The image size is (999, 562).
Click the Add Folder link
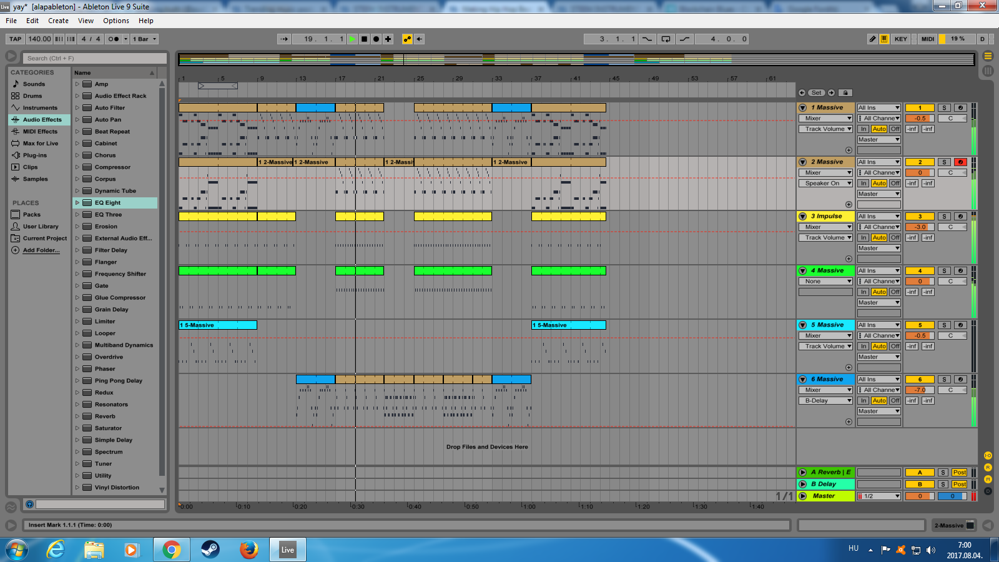coord(41,250)
